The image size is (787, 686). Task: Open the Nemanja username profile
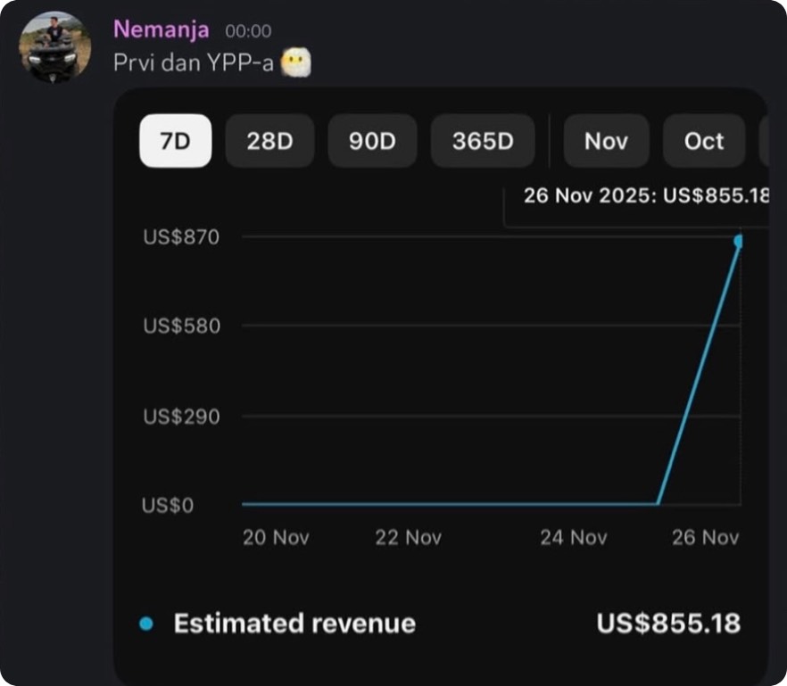coord(161,29)
